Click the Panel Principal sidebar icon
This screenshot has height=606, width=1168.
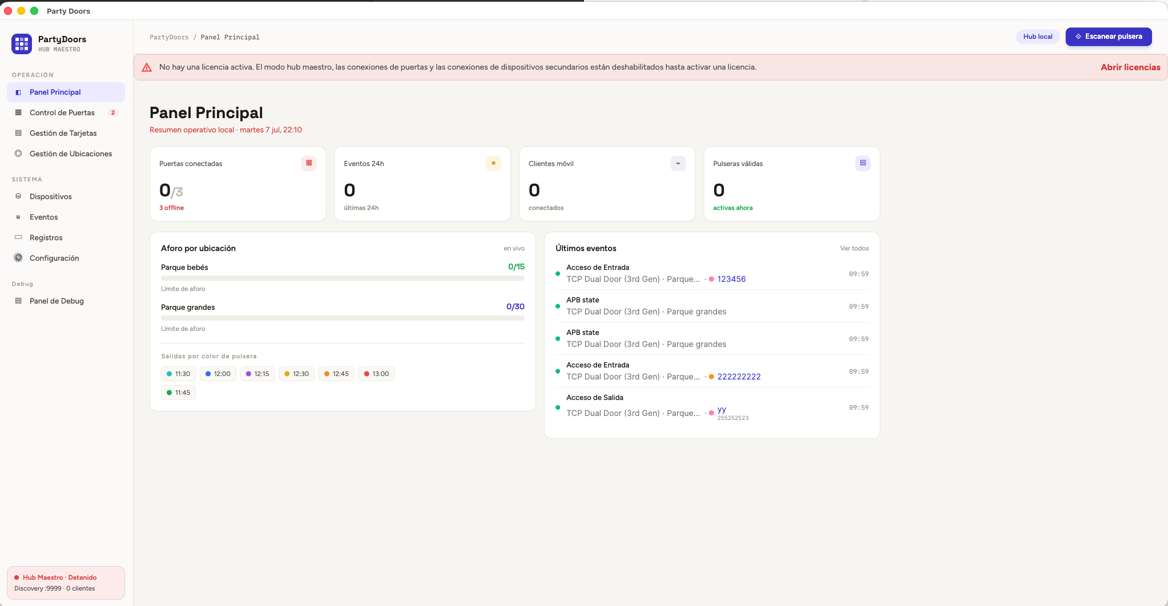pos(18,92)
